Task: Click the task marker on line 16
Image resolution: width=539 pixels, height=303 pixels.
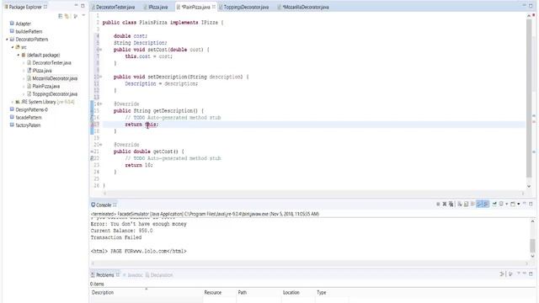Action: [92, 118]
